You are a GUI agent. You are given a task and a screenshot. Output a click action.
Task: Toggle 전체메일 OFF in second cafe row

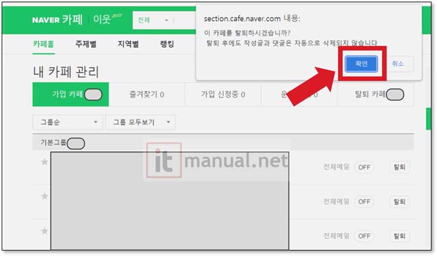click(364, 202)
